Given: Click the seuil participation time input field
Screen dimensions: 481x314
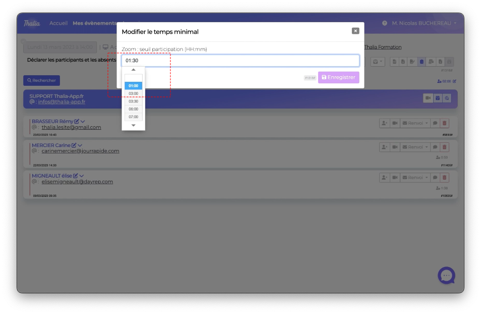Looking at the screenshot, I should (x=240, y=61).
